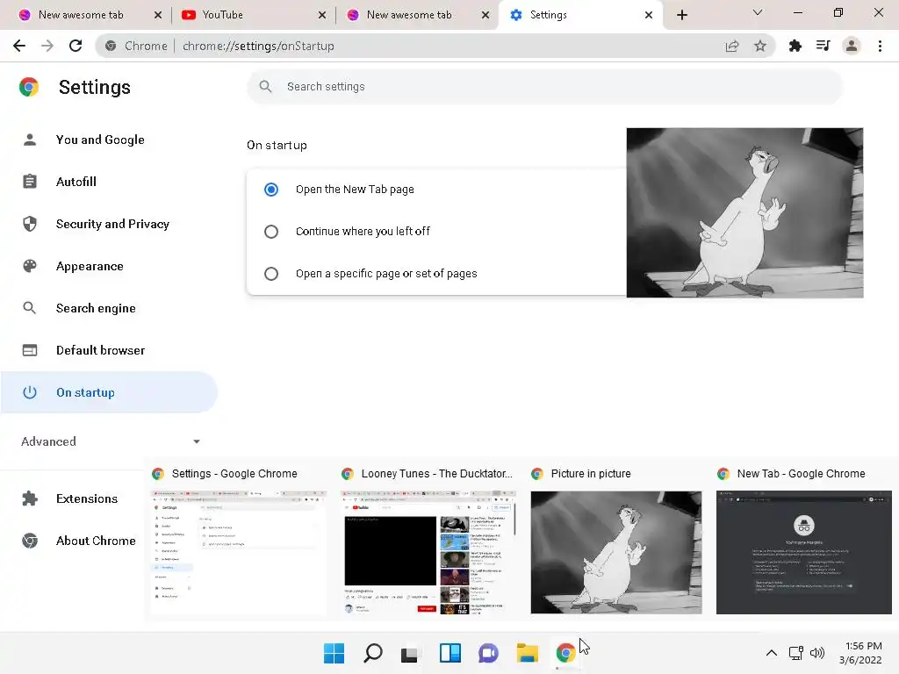The height and width of the screenshot is (674, 899).
Task: Open Extensions from the sidebar
Action: click(x=87, y=498)
